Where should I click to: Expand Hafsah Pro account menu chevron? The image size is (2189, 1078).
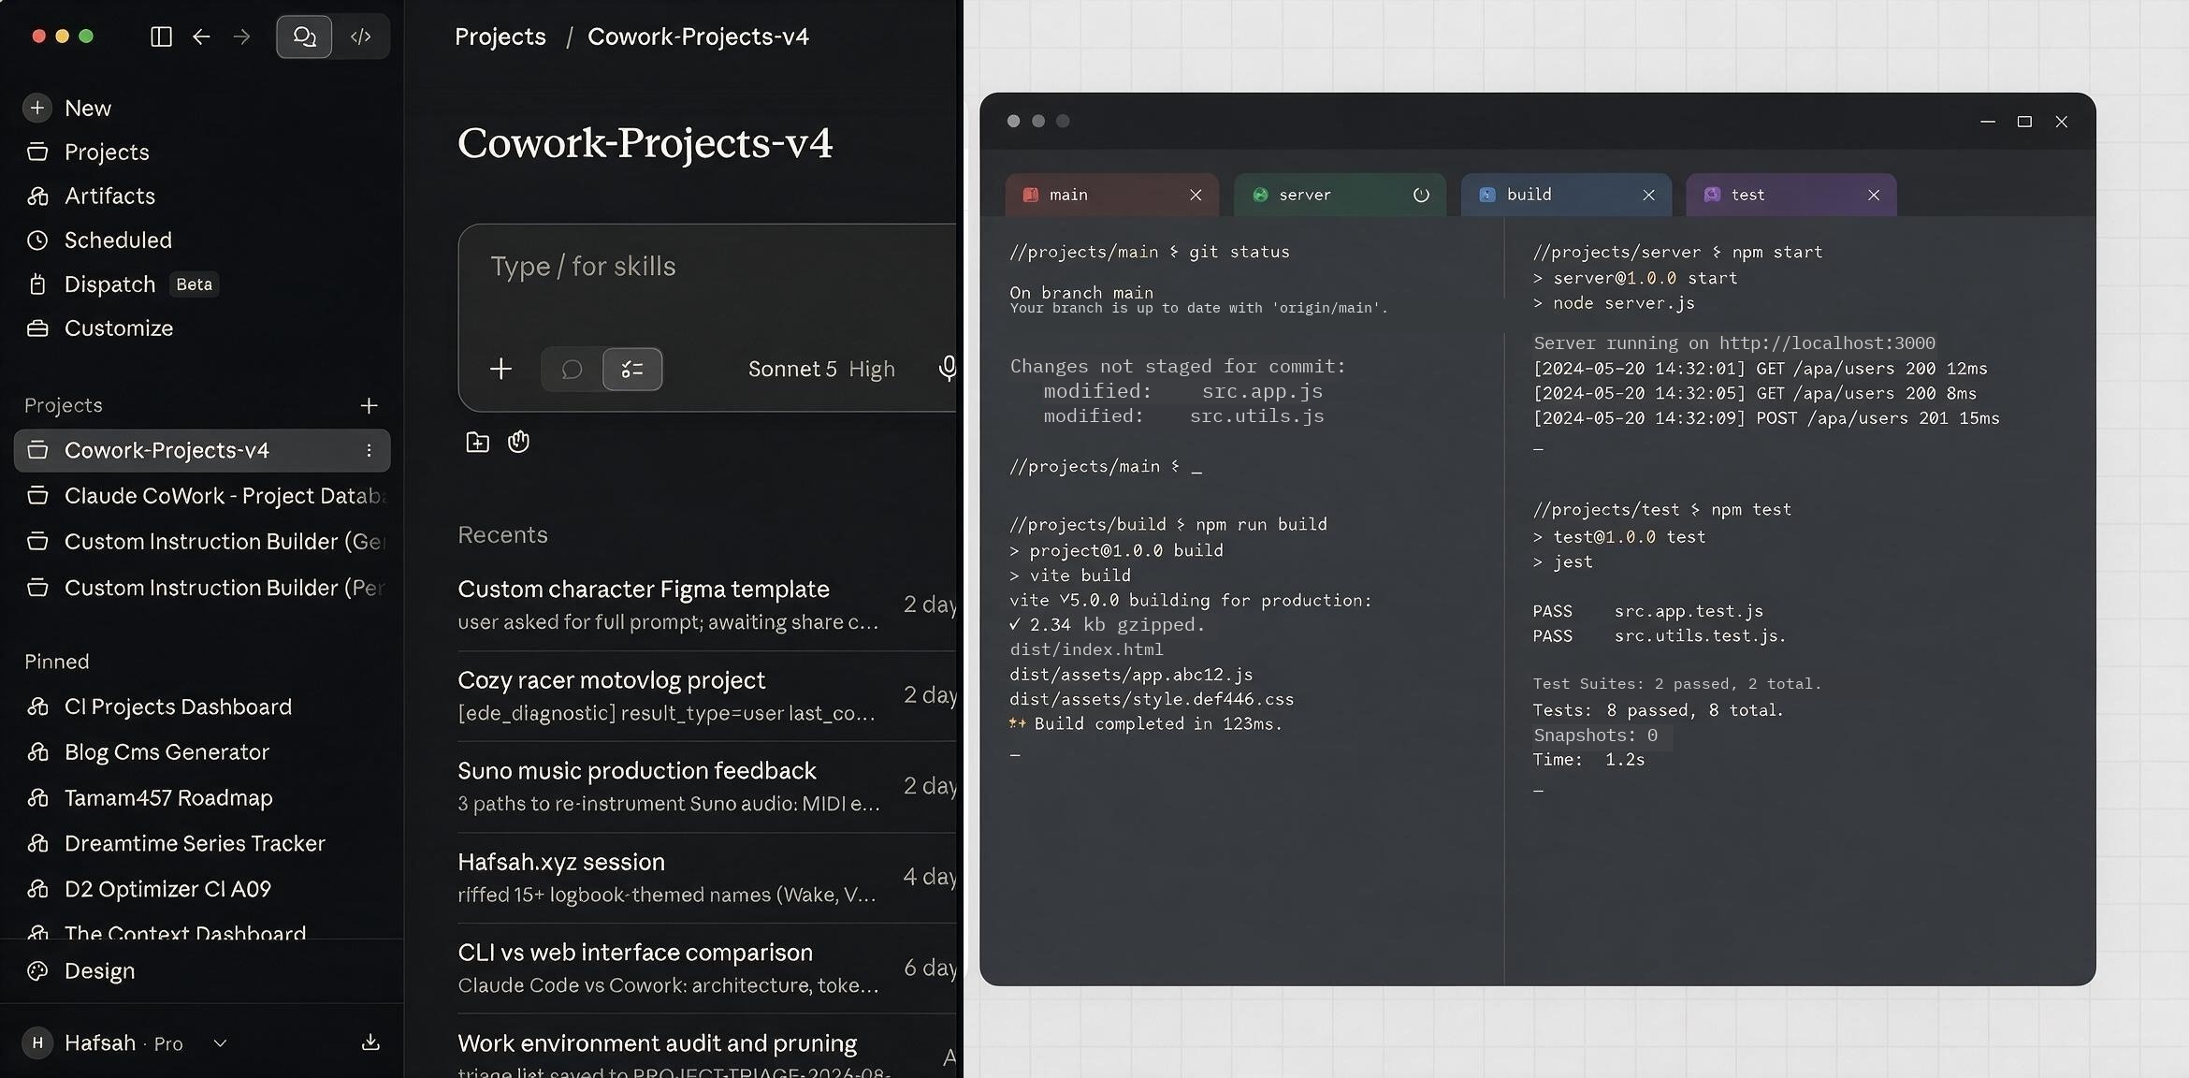point(221,1043)
